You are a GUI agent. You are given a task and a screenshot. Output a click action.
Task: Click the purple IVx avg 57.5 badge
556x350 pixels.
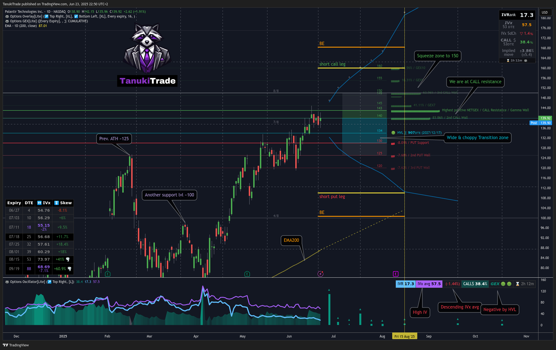(x=429, y=284)
